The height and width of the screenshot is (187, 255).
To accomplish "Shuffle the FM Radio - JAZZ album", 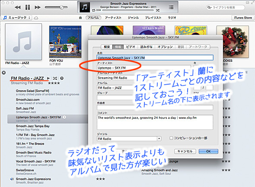I will pos(55,78).
